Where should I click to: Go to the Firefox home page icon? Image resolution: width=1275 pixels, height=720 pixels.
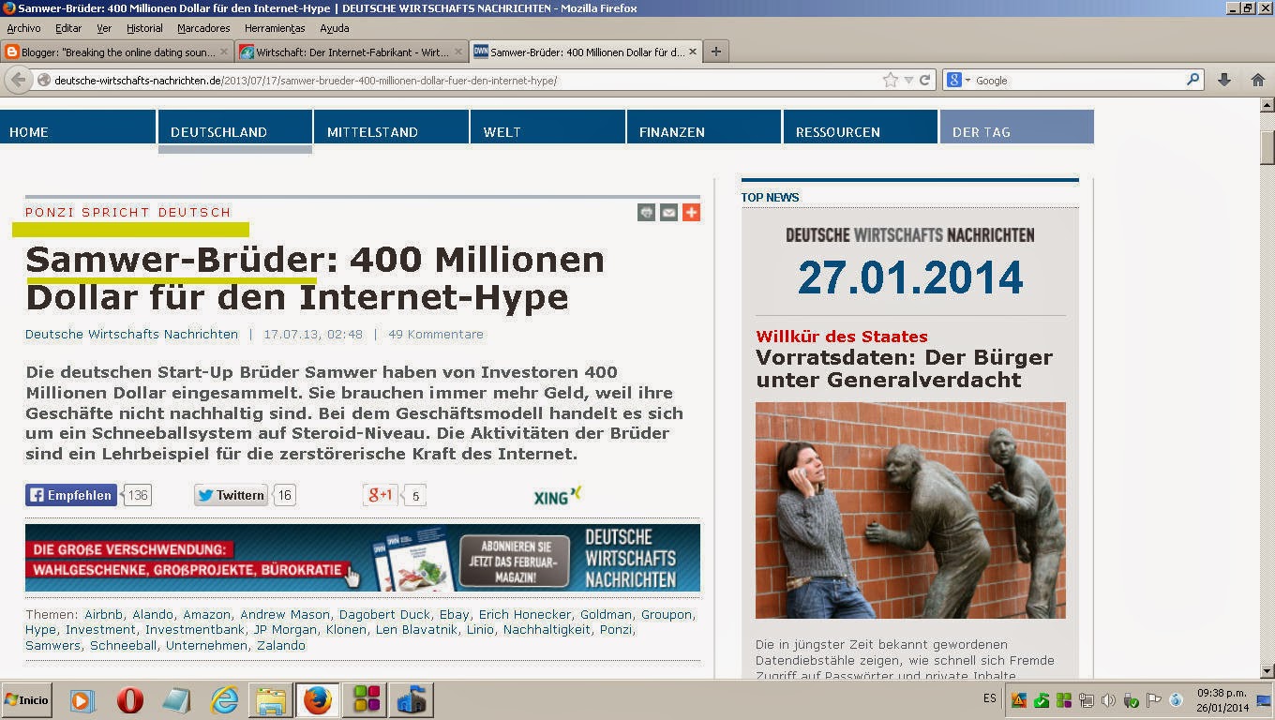(1258, 80)
